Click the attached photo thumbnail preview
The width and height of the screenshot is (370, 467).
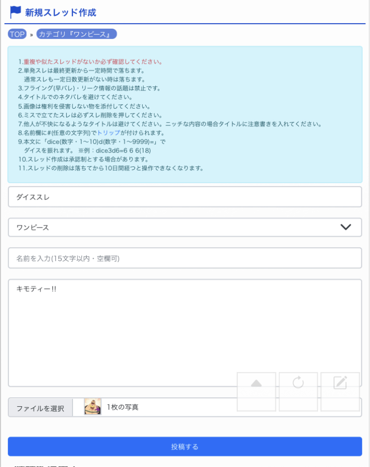click(x=93, y=407)
